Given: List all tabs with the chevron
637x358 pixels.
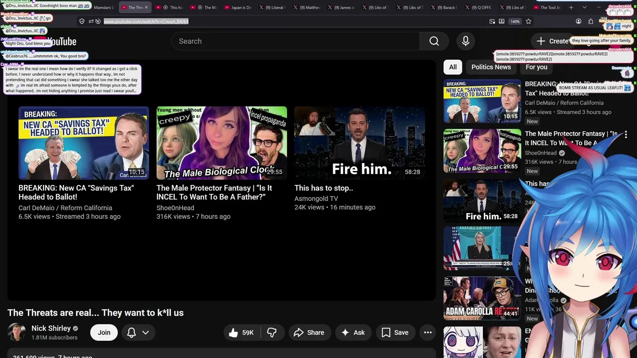Looking at the screenshot, I should (x=584, y=7).
